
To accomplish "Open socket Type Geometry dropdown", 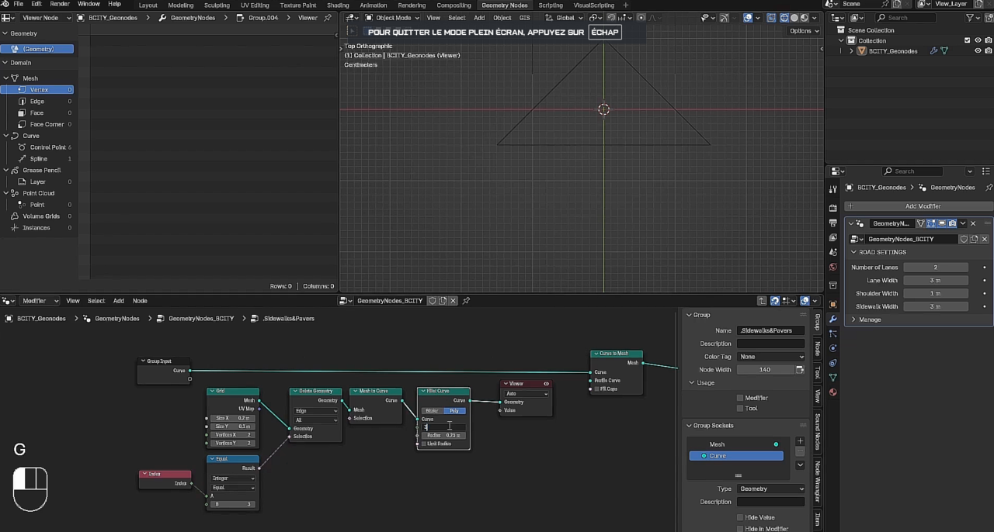I will pos(770,489).
